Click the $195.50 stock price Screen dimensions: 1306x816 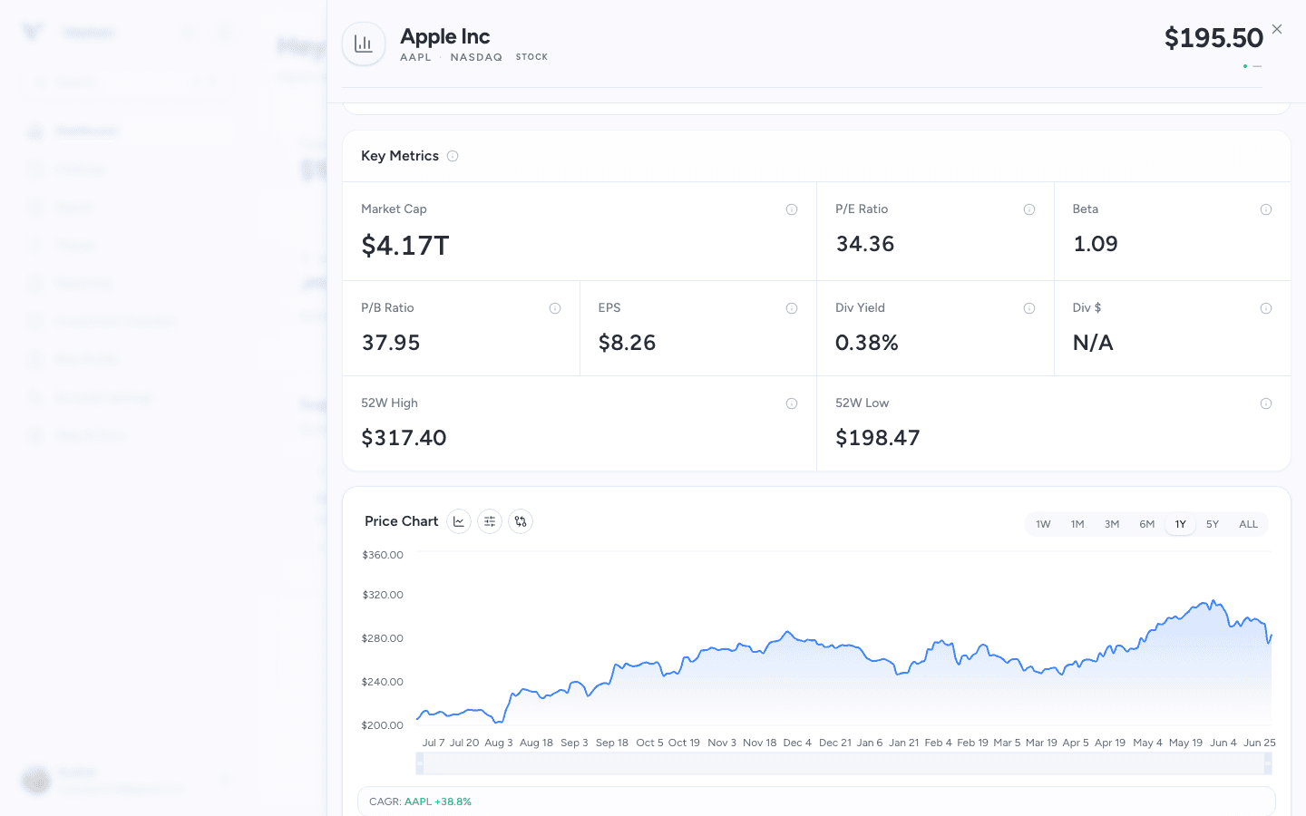pos(1213,38)
